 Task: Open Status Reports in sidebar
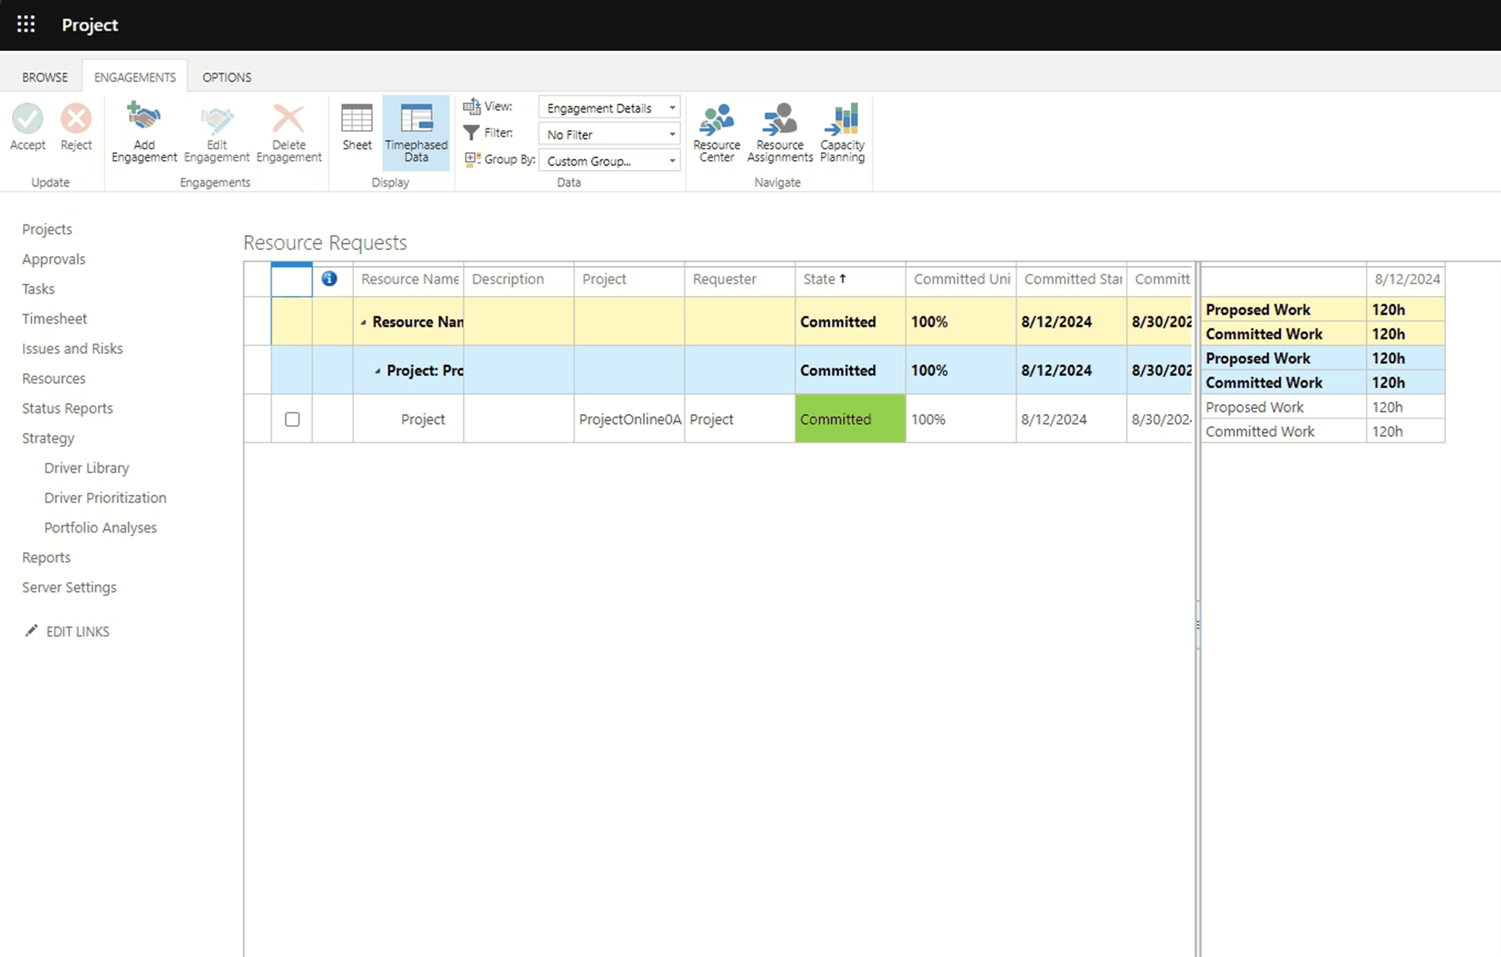(x=67, y=407)
